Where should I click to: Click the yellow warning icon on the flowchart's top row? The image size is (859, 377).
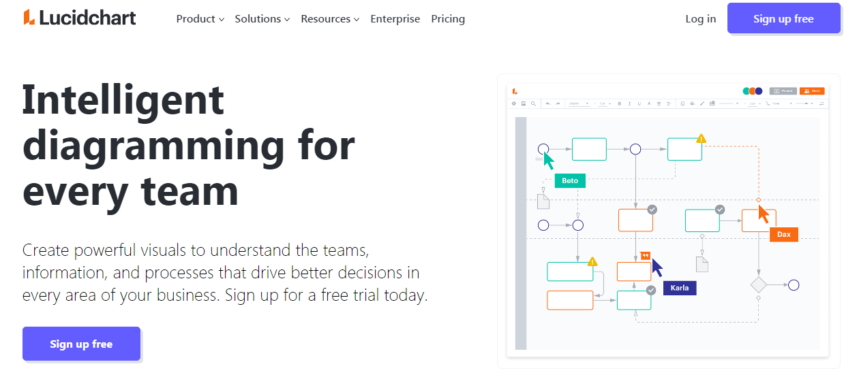pos(701,139)
